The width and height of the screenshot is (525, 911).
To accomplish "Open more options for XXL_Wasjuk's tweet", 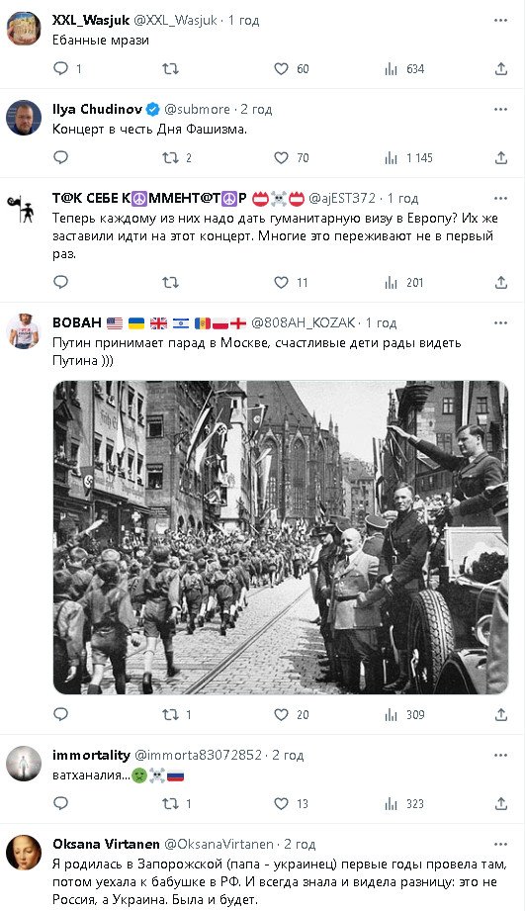I will pos(500,21).
